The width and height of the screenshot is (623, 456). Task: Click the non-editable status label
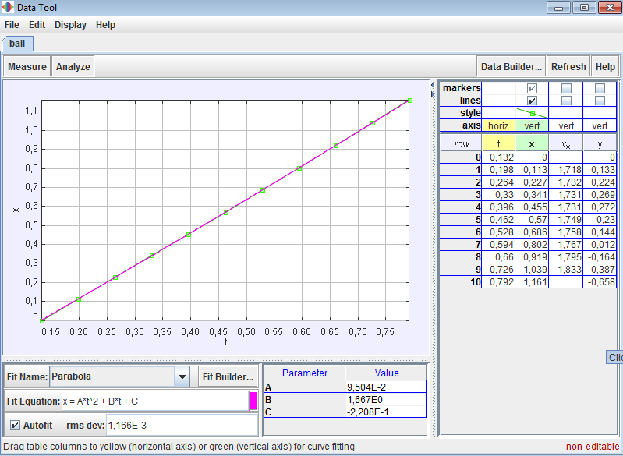(593, 447)
